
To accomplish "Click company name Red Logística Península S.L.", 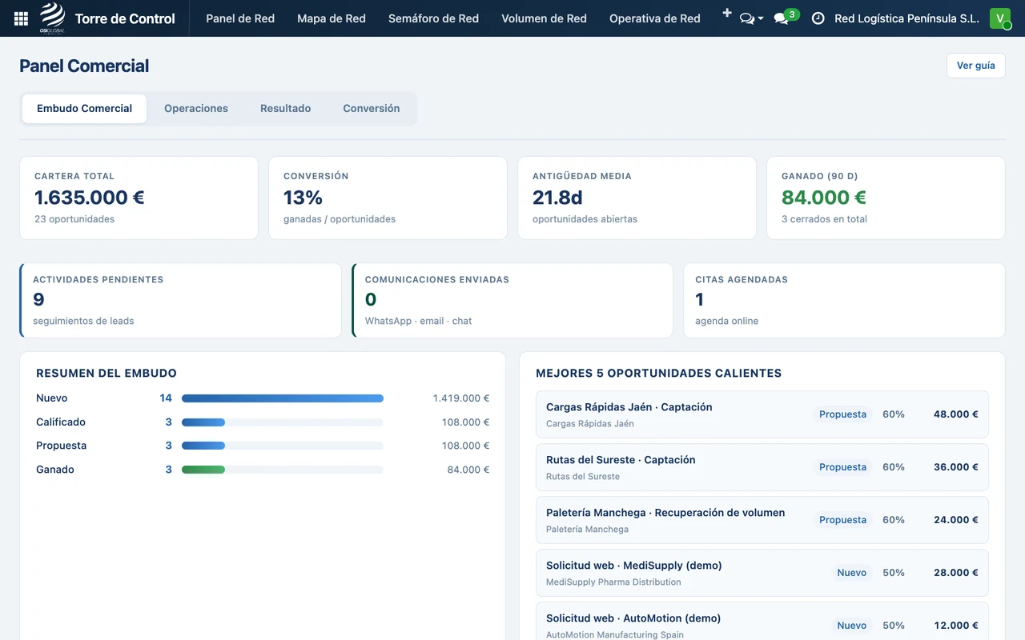I will click(906, 18).
